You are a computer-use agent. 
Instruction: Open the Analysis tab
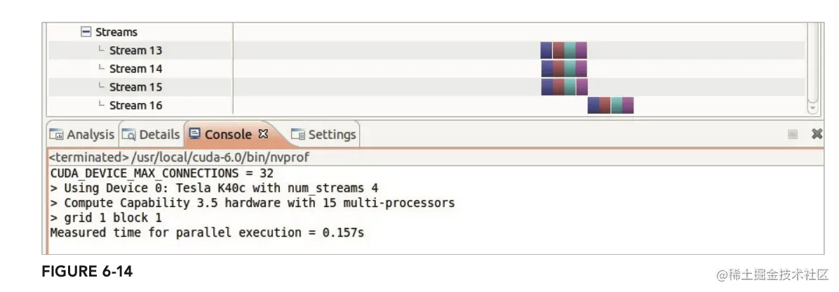pyautogui.click(x=90, y=134)
